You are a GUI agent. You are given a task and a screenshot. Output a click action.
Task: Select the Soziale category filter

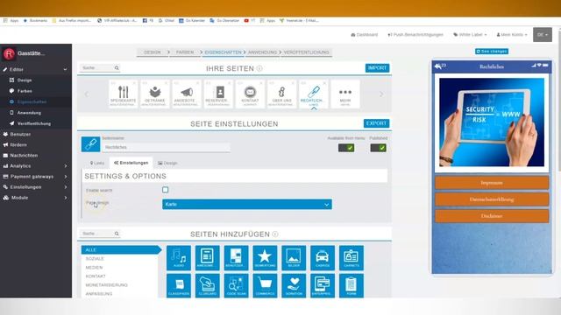tap(95, 259)
